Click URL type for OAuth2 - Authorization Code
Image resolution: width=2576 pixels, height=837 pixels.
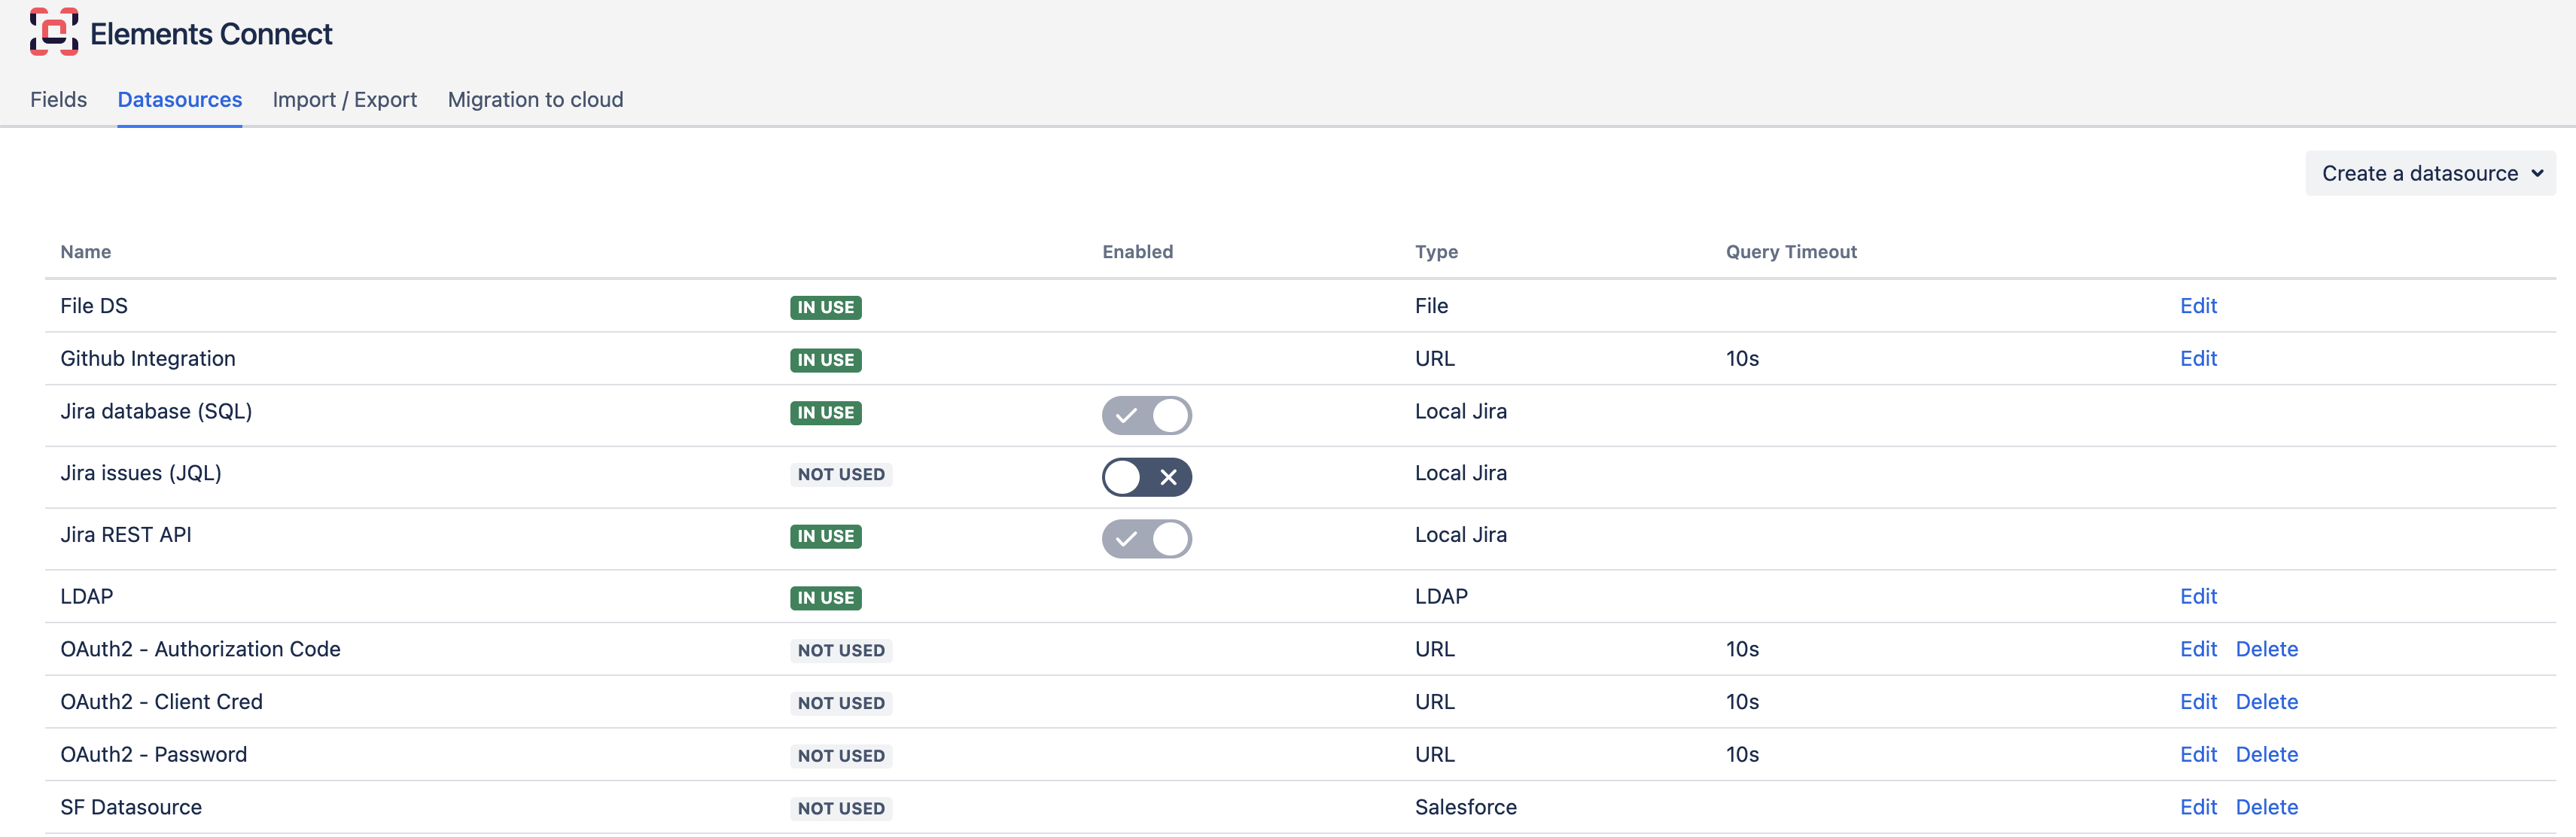click(x=1435, y=650)
